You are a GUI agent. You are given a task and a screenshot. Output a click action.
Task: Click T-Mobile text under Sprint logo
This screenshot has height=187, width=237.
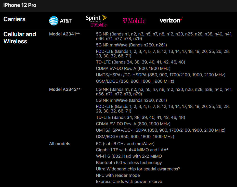point(99,25)
